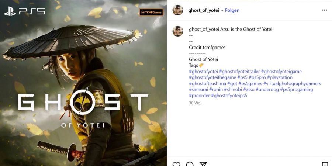The width and height of the screenshot is (332, 166).
Task: Open ghost_of_yotei username in caption
Action: pyautogui.click(x=204, y=30)
